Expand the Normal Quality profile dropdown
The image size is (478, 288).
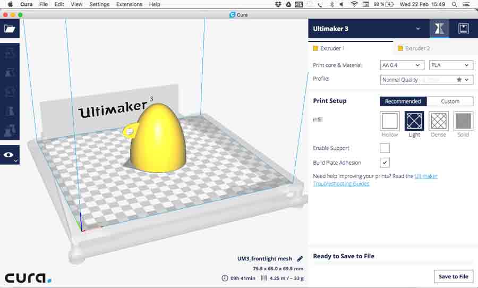[x=426, y=80]
